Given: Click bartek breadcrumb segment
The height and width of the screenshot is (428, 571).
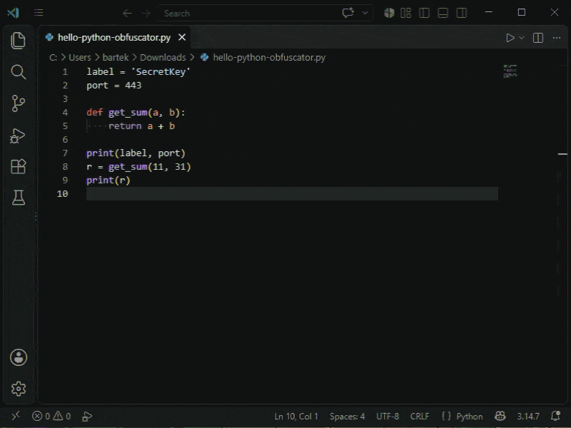Looking at the screenshot, I should coord(116,58).
